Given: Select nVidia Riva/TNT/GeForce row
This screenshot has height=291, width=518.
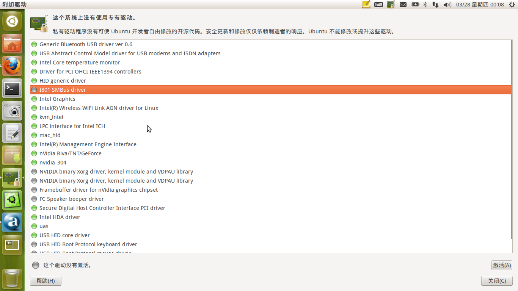Looking at the screenshot, I should click(271, 153).
